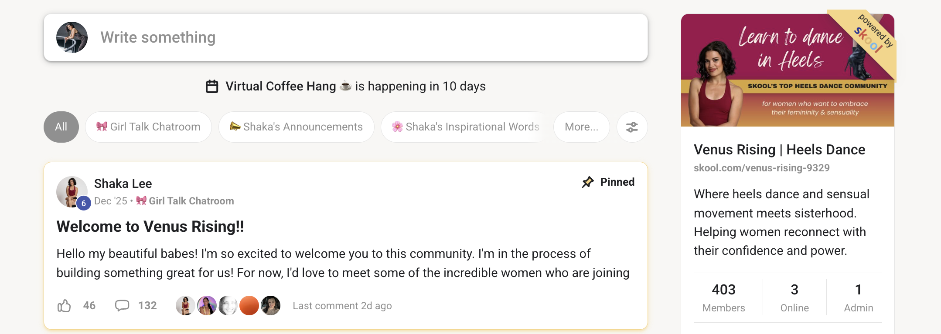Click the thumbs-up like icon on the pinned post
The image size is (941, 334).
pos(64,306)
